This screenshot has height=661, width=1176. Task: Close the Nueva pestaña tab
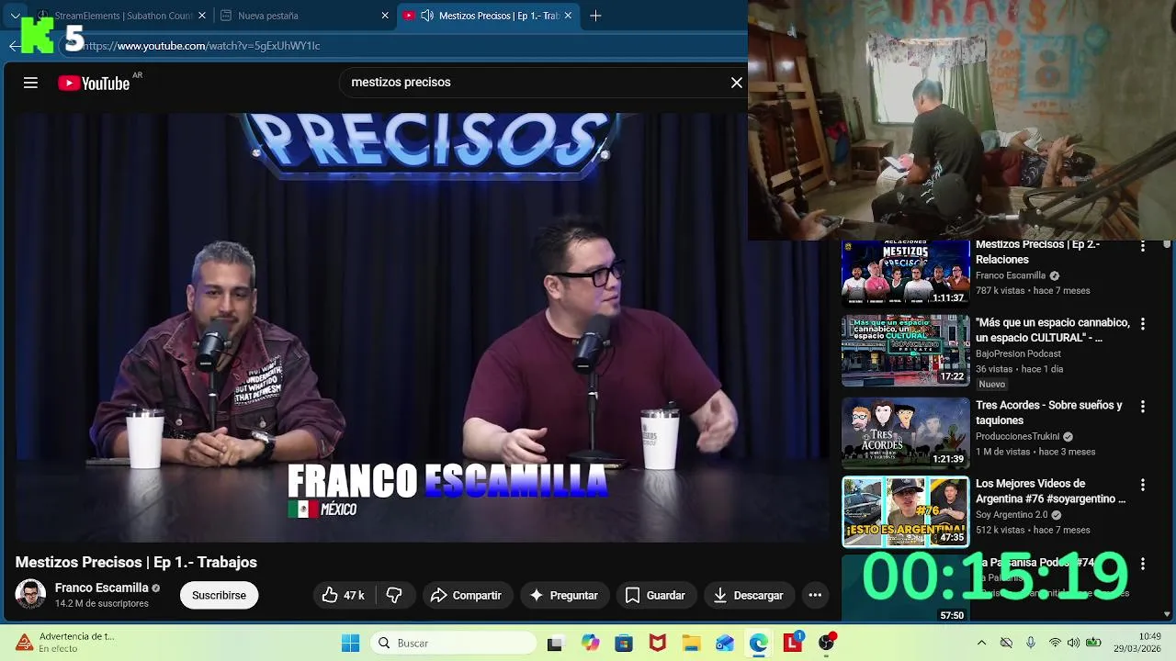pyautogui.click(x=385, y=16)
